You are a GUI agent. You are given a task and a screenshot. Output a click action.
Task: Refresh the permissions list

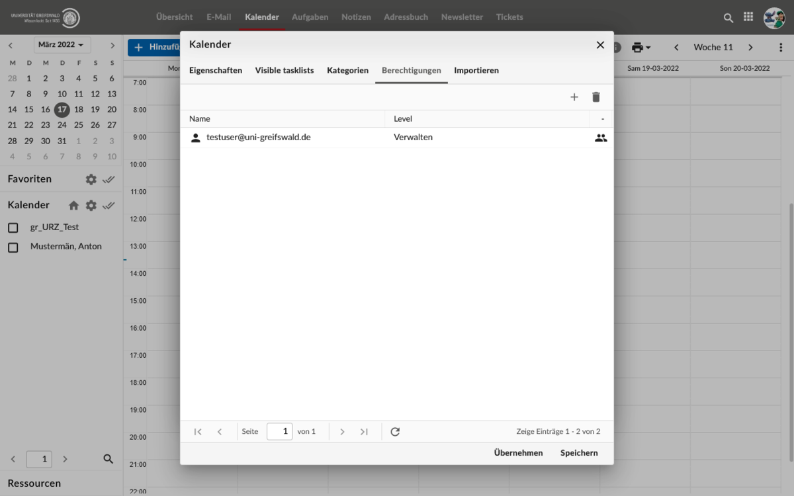pos(395,432)
